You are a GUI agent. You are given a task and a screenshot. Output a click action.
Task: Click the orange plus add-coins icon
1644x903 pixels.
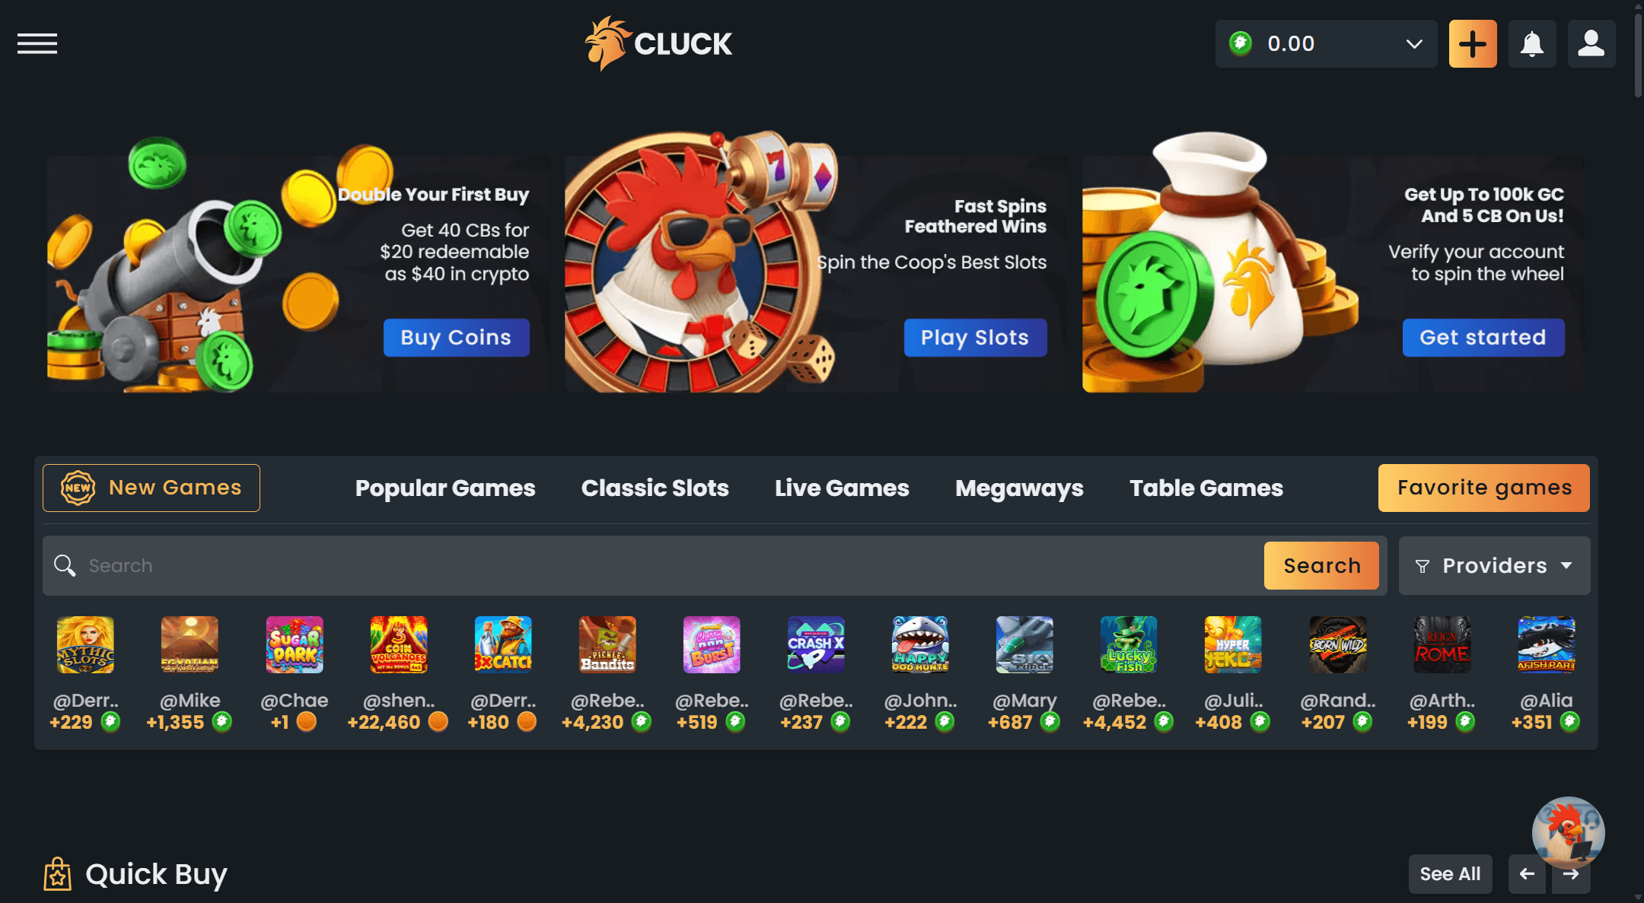(x=1473, y=44)
